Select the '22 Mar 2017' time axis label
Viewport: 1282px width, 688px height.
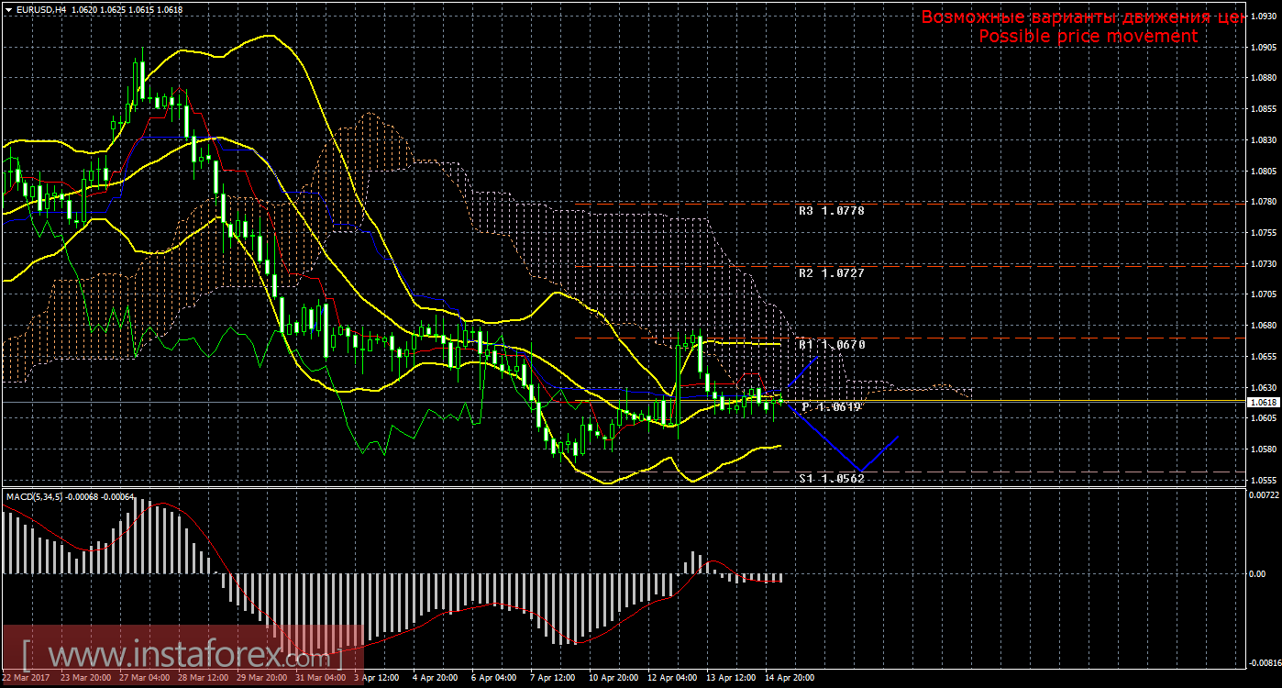pyautogui.click(x=28, y=678)
